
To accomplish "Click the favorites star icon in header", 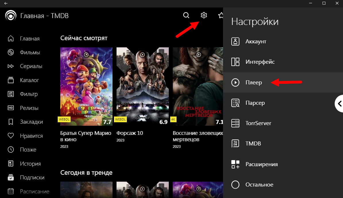I will coord(221,15).
